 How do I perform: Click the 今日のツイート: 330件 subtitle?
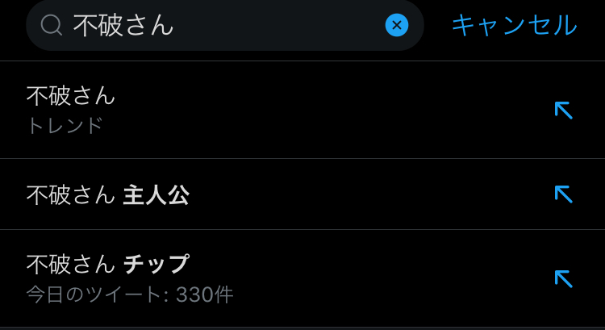tap(129, 294)
